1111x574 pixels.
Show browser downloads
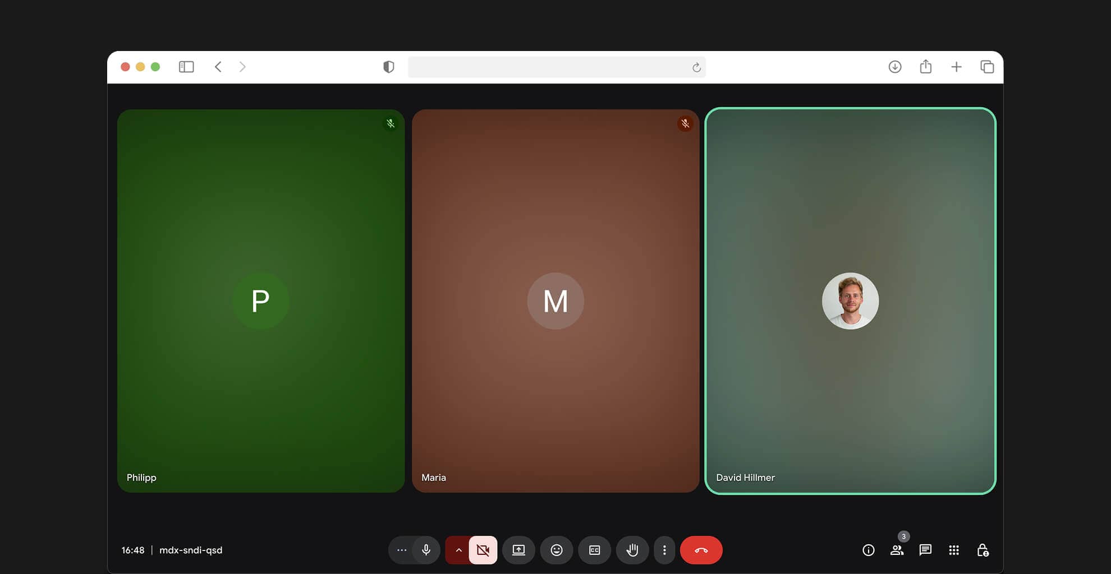895,67
